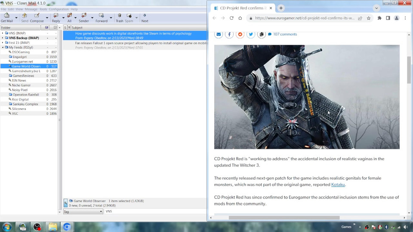The height and width of the screenshot is (232, 413).
Task: Open the tab search chevron in Chrome
Action: click(x=376, y=8)
